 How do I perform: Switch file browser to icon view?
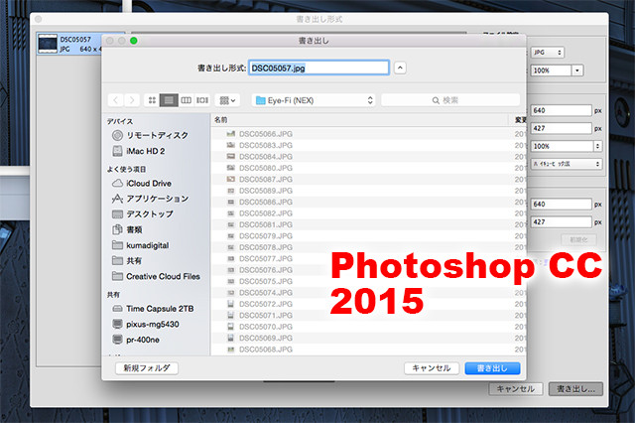pos(153,100)
